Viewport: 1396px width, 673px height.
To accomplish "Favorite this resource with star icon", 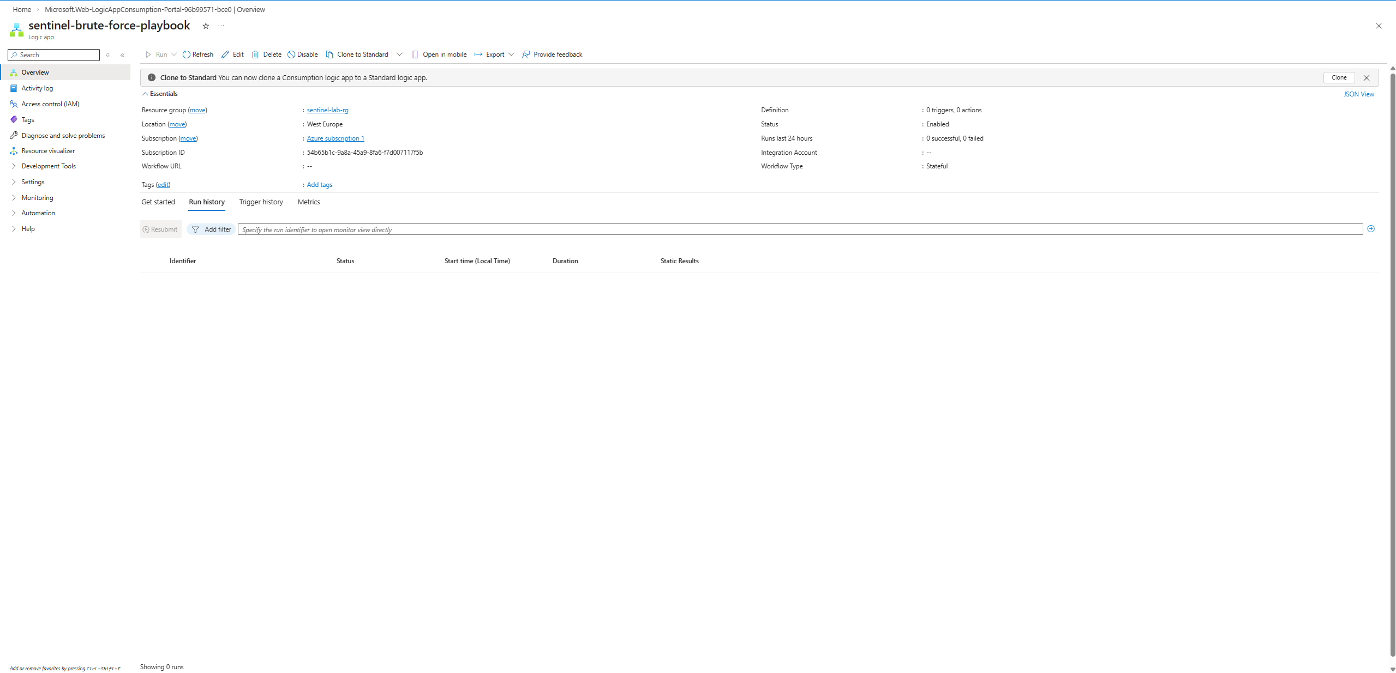I will pos(206,26).
